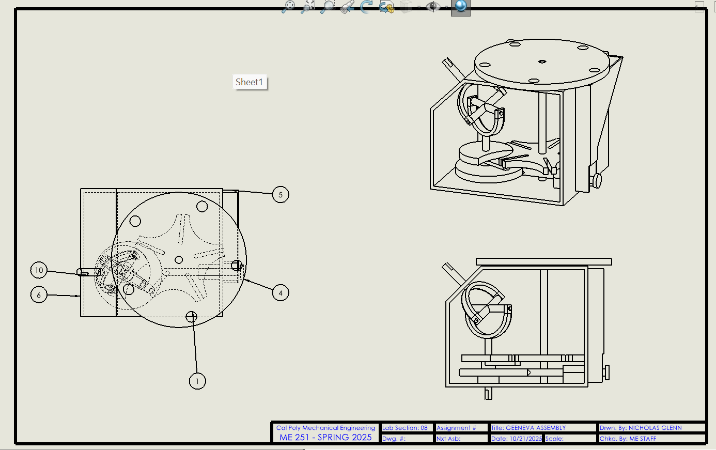
Task: Toggle the Hide/Show Items eye icon
Action: pyautogui.click(x=432, y=6)
